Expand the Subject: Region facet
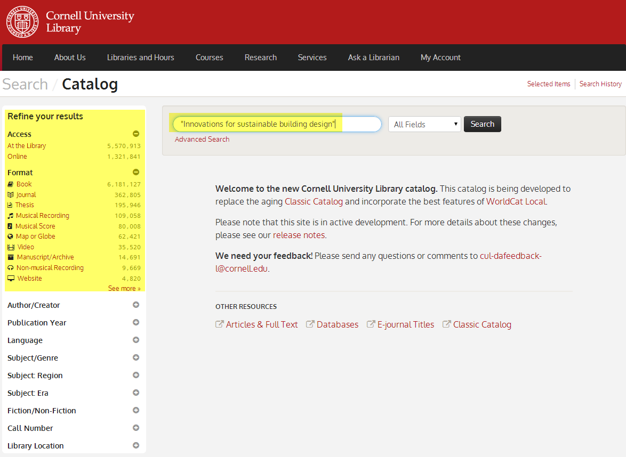626x457 pixels. click(x=136, y=375)
